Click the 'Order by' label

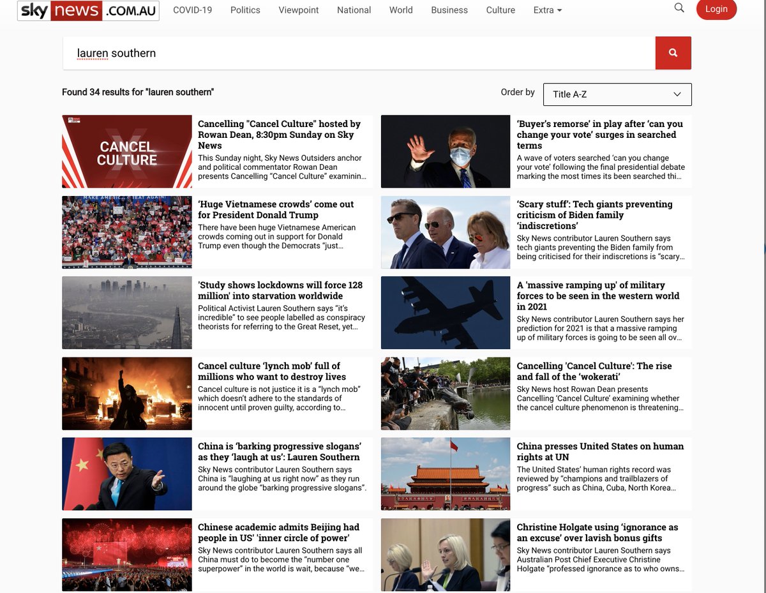click(518, 92)
